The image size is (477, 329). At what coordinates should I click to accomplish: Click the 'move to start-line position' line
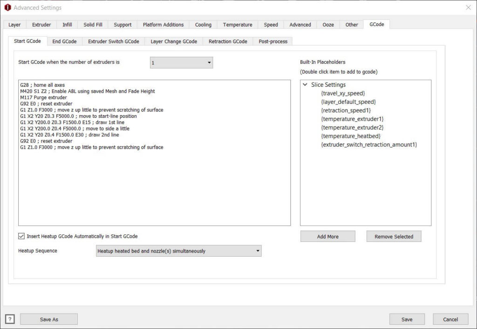click(x=78, y=116)
